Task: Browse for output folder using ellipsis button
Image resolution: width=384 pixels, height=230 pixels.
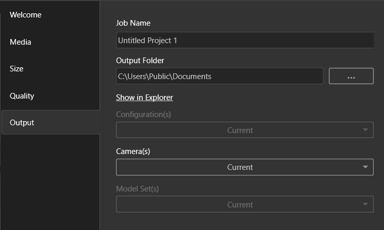Action: point(351,76)
